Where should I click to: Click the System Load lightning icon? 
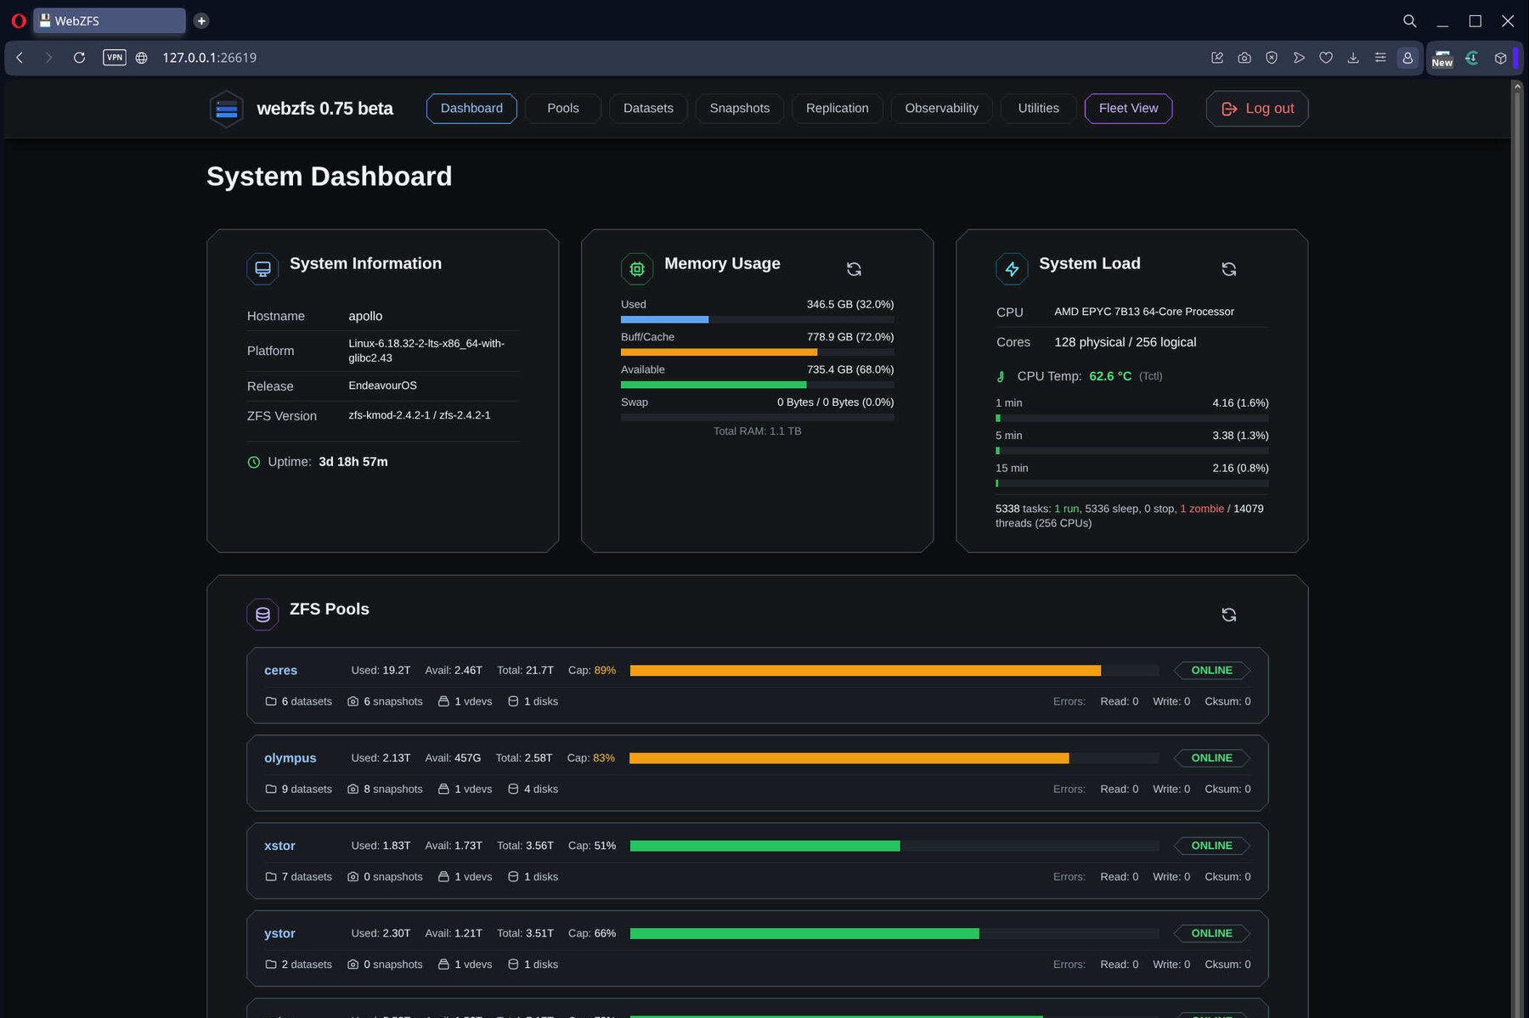[1012, 268]
